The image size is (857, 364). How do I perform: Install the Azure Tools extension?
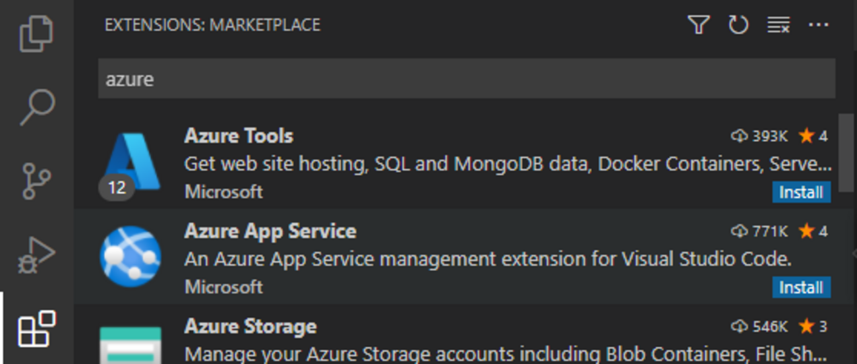coord(801,193)
